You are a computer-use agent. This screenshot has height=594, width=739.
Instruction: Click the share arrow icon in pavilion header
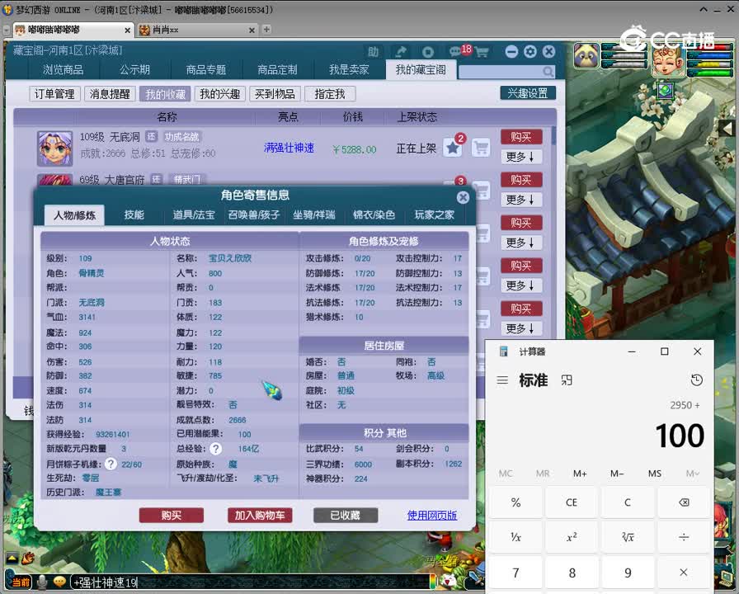pos(401,52)
